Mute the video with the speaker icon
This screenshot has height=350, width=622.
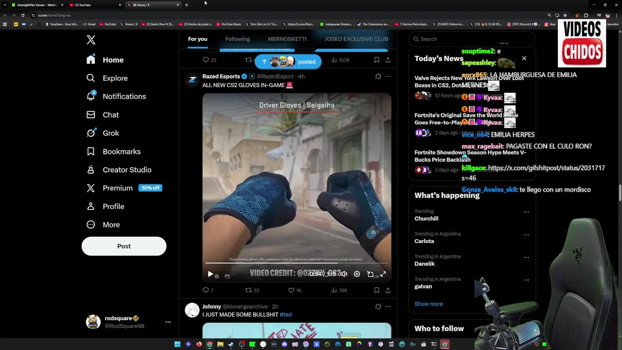click(344, 274)
